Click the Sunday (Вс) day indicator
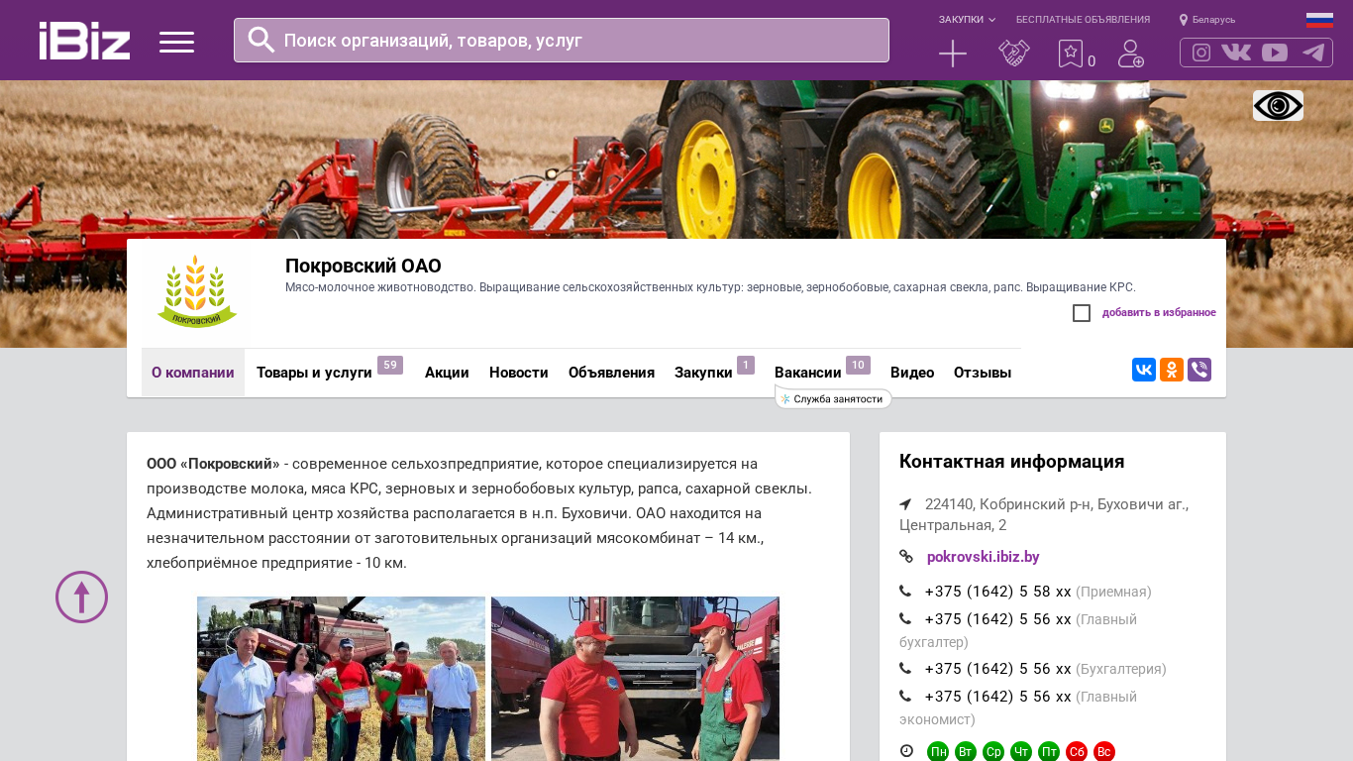 (x=1104, y=752)
